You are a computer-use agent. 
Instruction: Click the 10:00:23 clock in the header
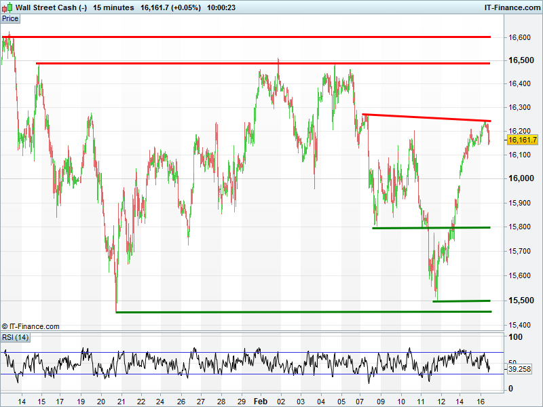pyautogui.click(x=221, y=7)
